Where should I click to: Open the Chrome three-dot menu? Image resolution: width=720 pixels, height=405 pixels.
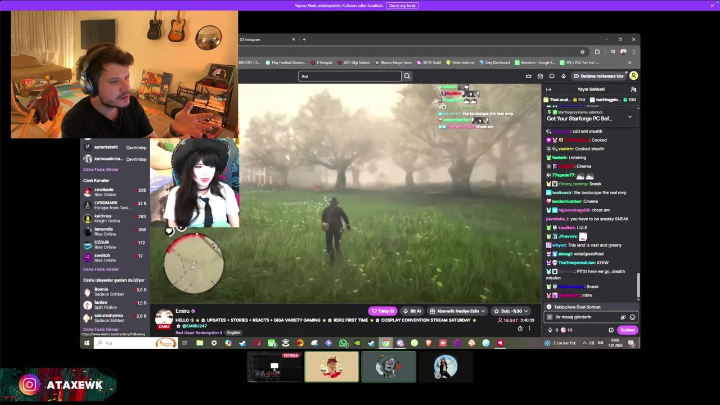click(634, 52)
